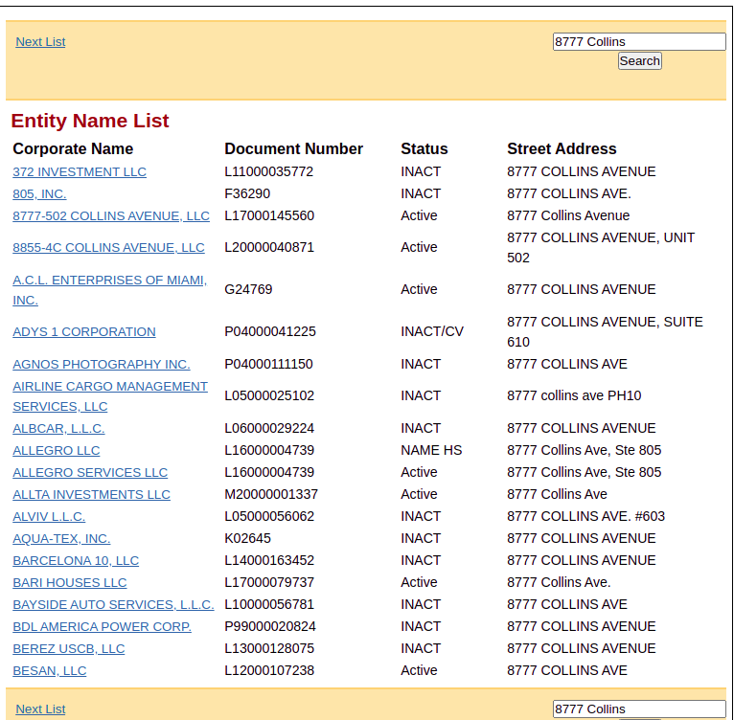Click the Document Number column header
The image size is (734, 720).
(293, 148)
